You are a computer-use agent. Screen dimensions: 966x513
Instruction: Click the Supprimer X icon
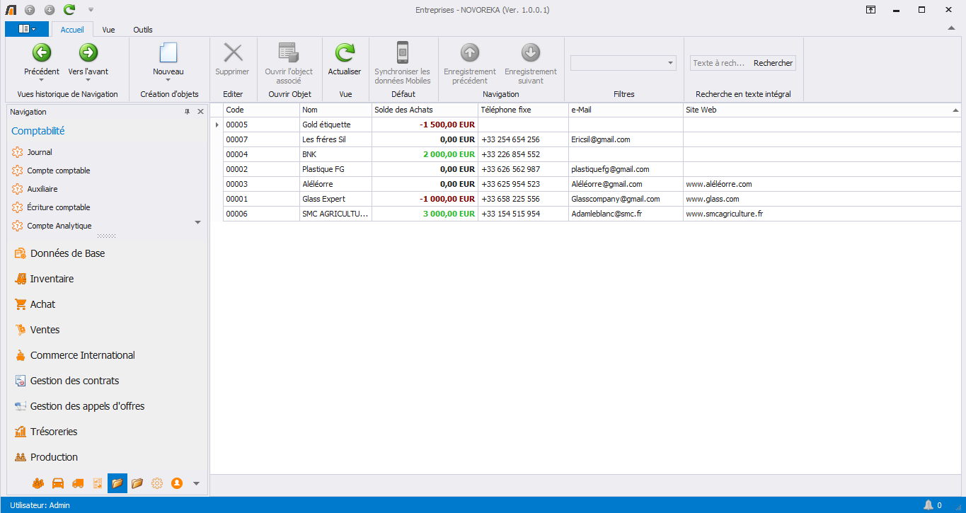click(x=233, y=52)
